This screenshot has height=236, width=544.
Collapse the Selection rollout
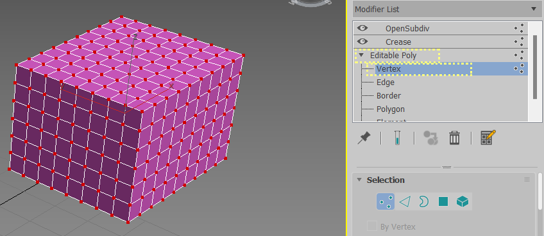pyautogui.click(x=359, y=180)
